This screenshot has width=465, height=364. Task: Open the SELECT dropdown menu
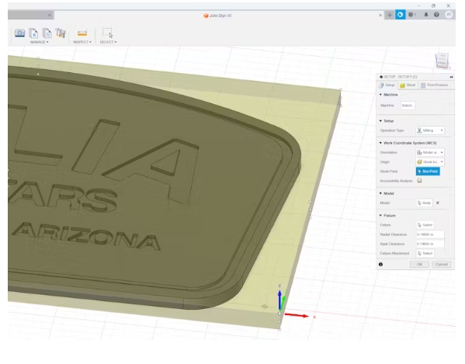108,42
